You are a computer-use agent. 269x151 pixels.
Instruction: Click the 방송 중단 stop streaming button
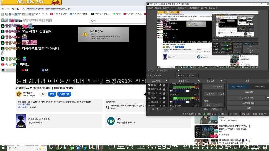point(238,87)
